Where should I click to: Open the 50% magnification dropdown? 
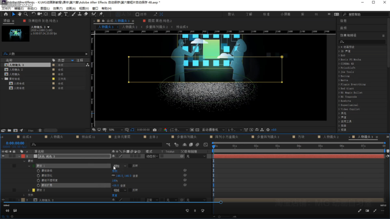(115, 130)
